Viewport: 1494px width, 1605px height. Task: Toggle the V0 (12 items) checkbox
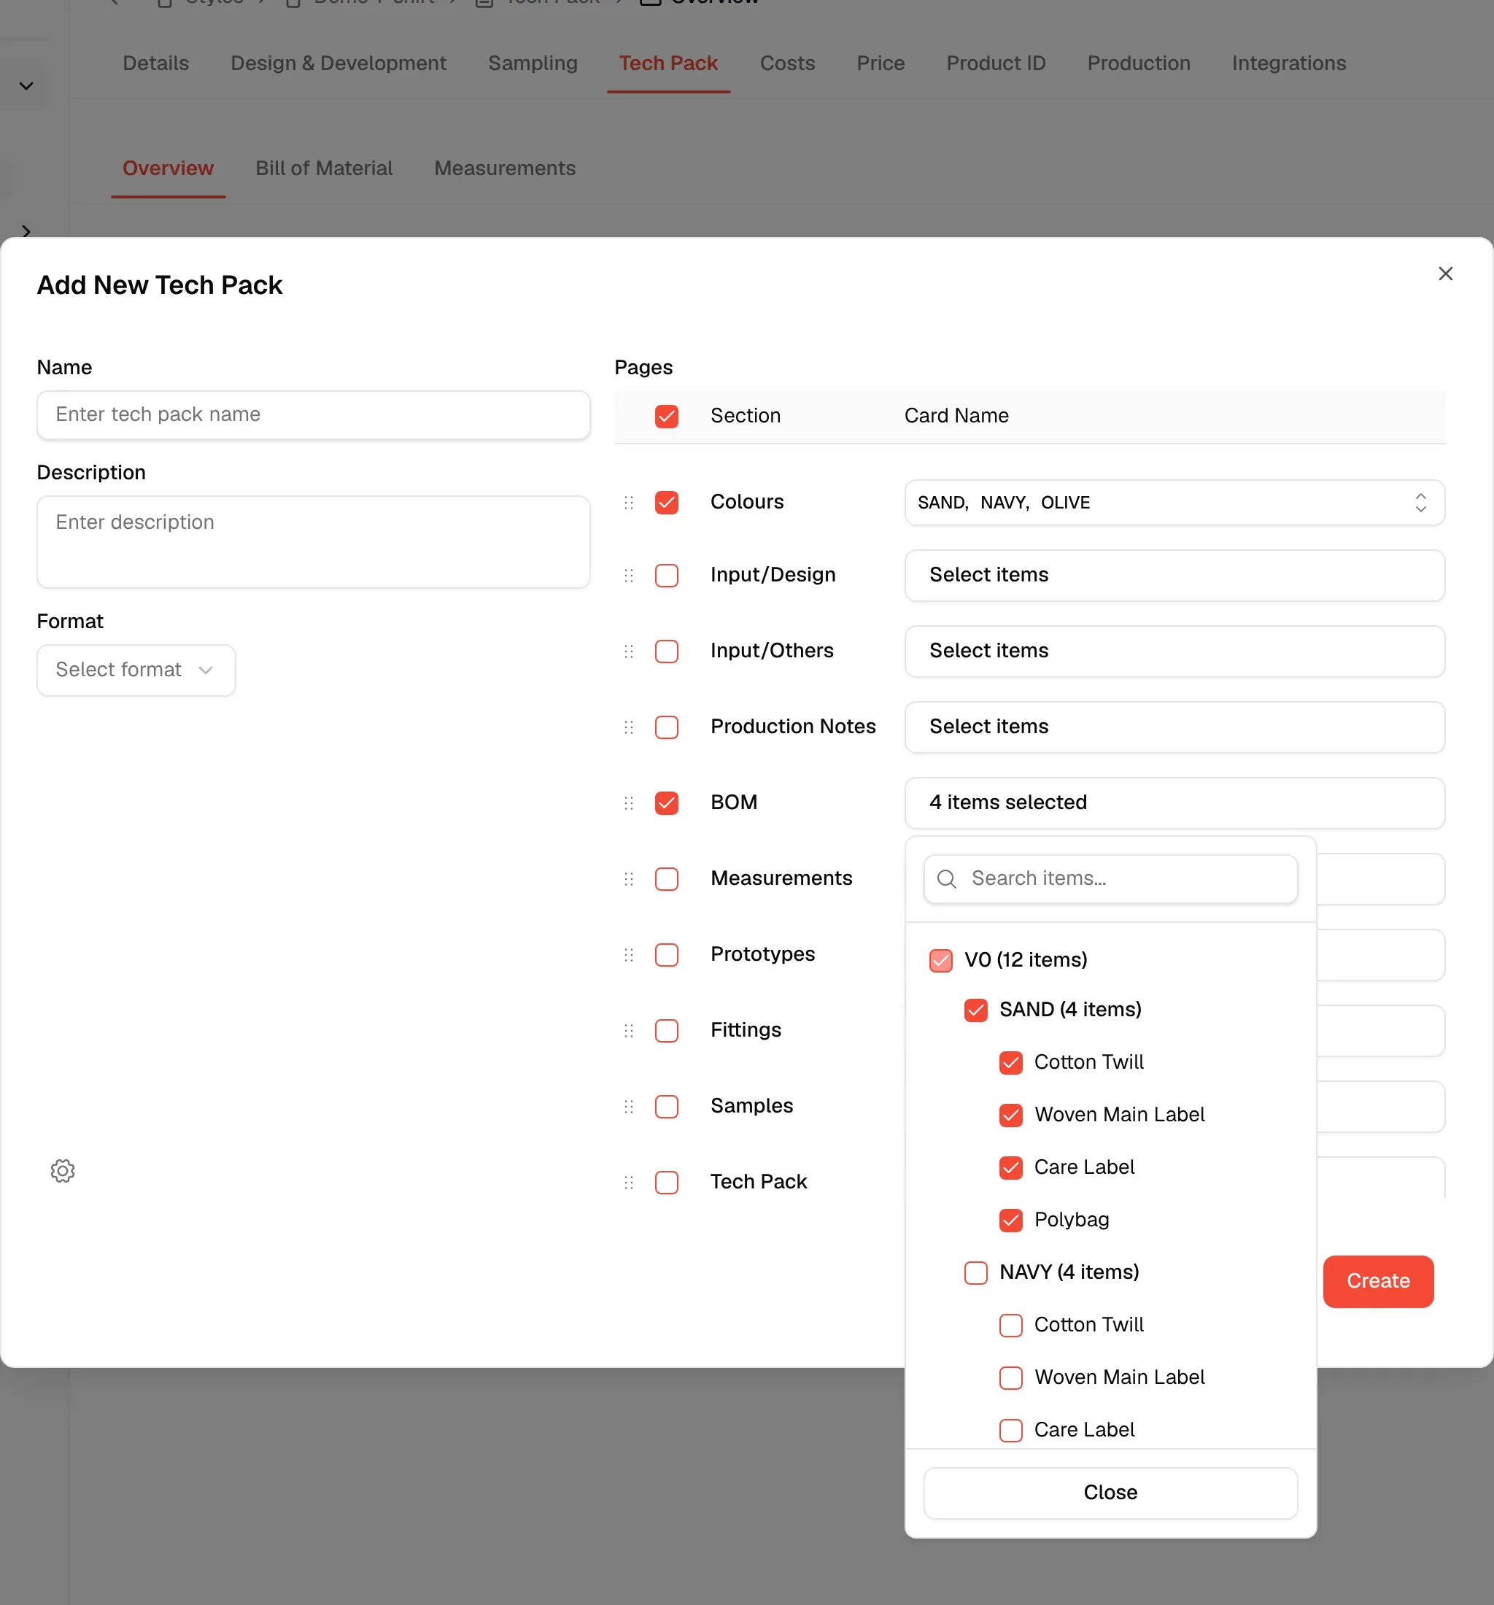pos(941,961)
